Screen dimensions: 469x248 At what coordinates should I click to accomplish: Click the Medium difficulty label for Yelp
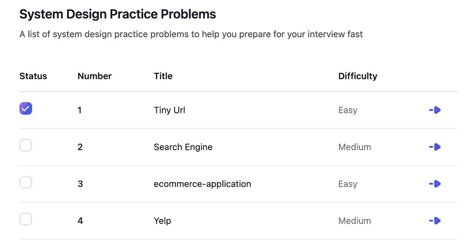355,221
